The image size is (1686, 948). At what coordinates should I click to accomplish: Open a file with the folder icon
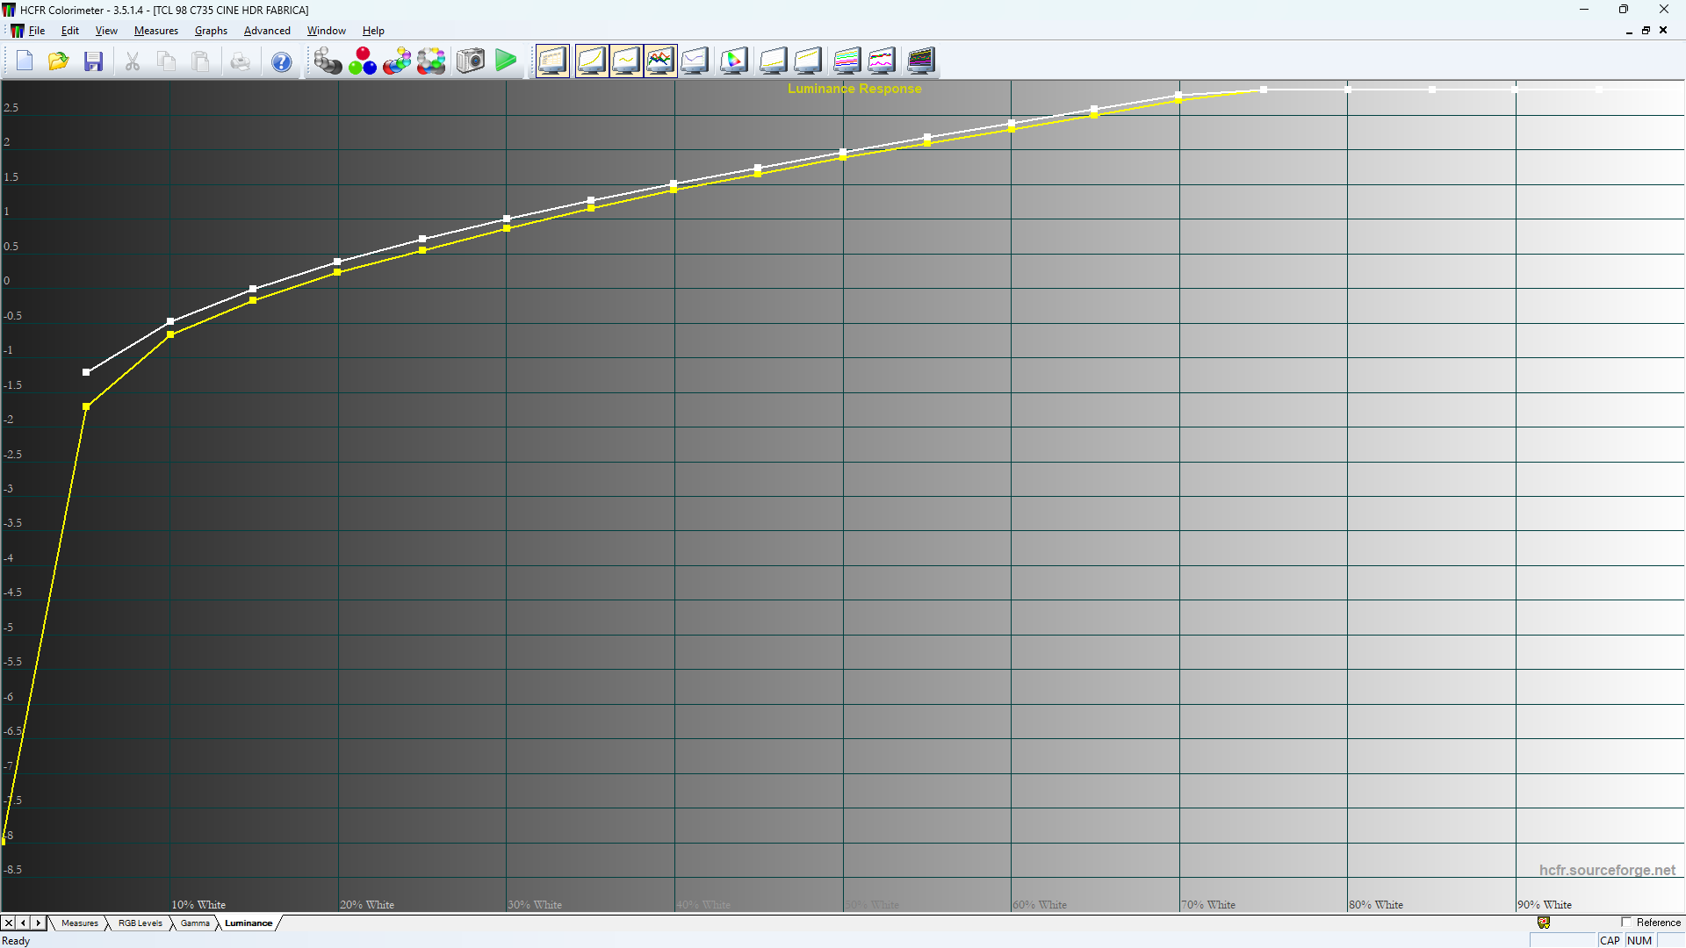coord(59,61)
